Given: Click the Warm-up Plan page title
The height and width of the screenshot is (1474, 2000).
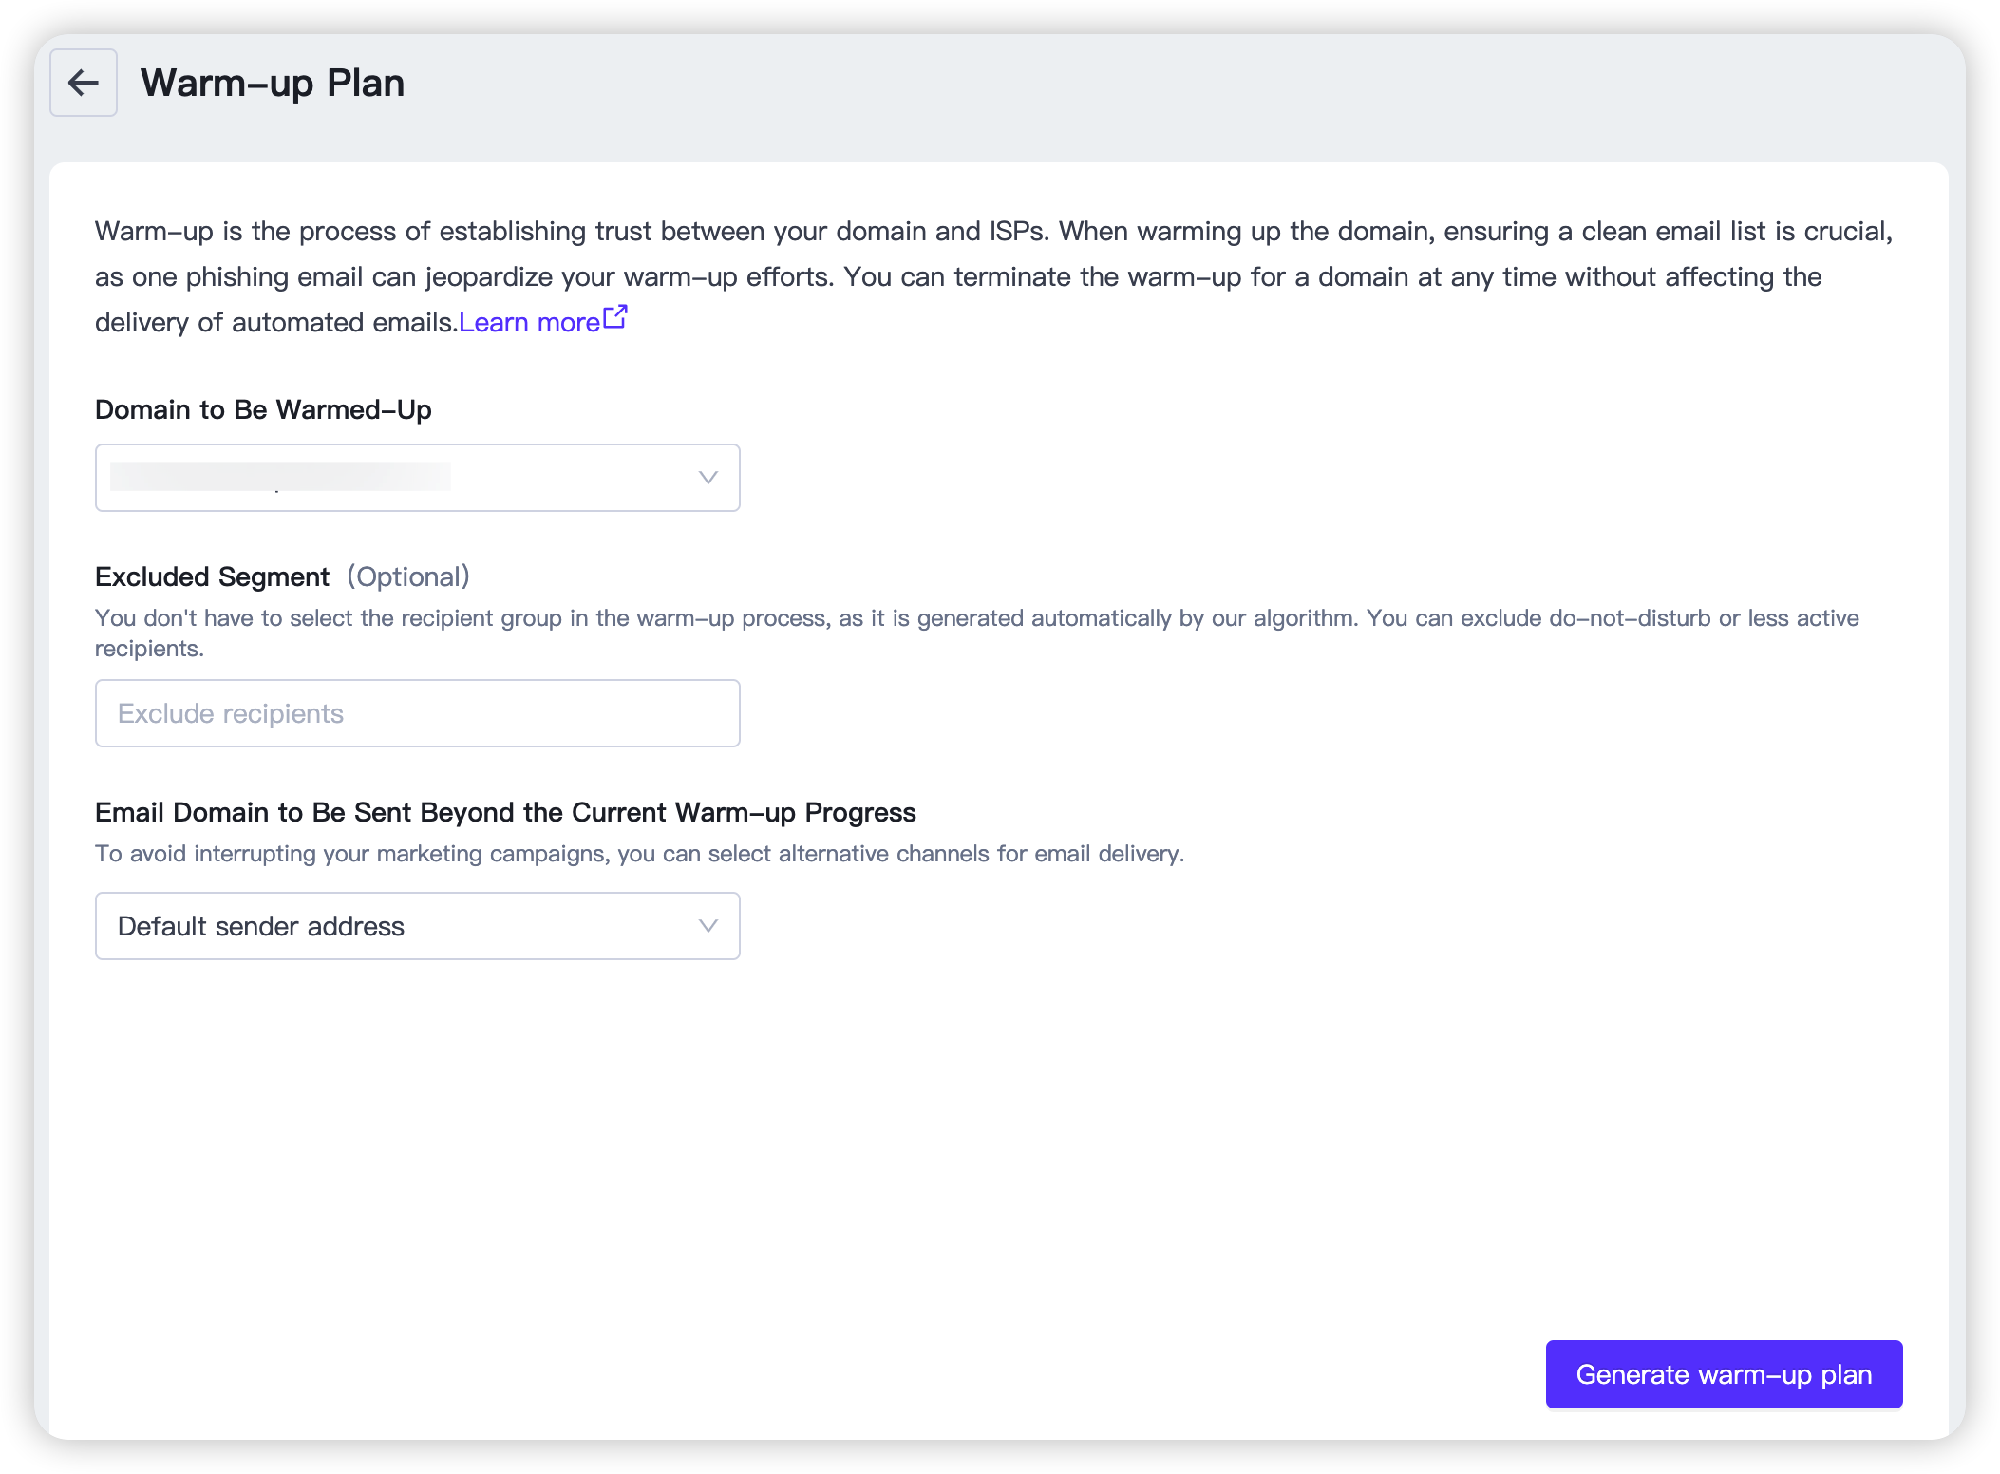Looking at the screenshot, I should (273, 84).
